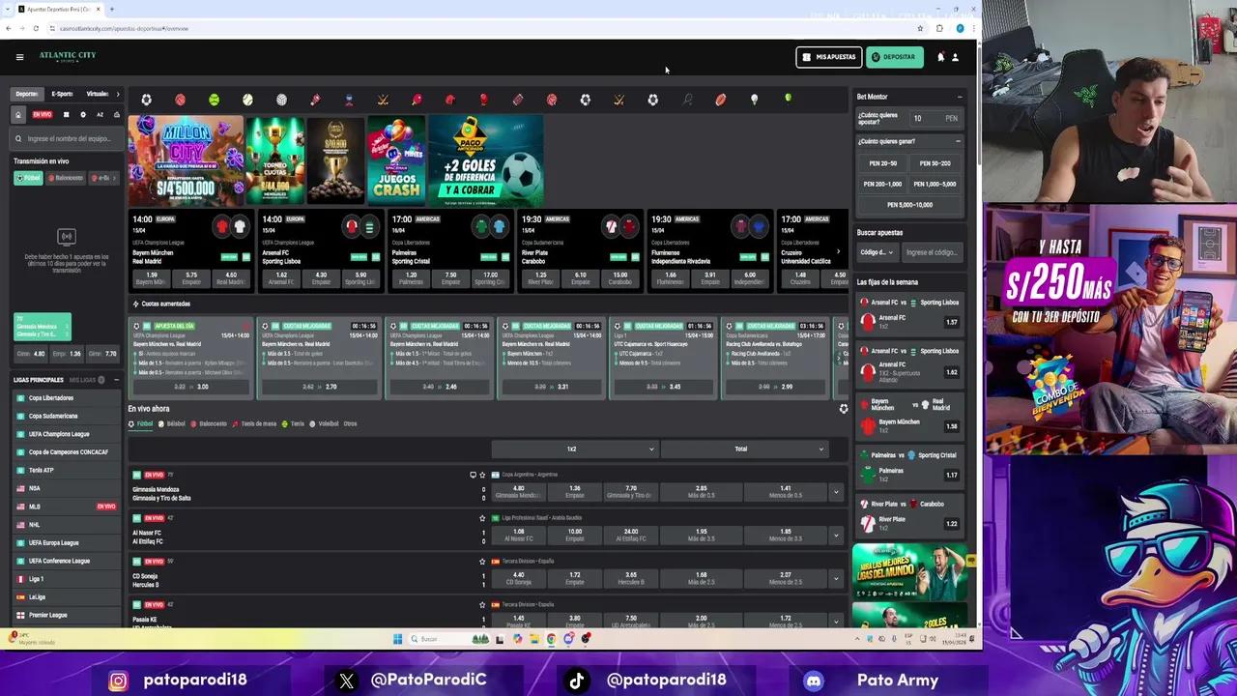Open the notifications bell icon near the profile

938,57
